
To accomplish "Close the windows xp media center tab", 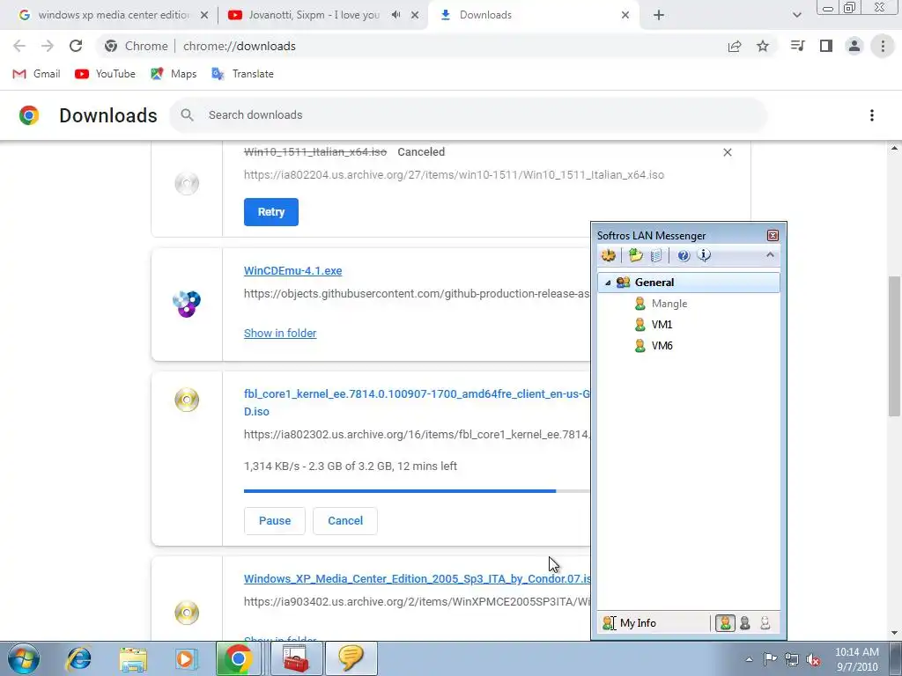I will [x=204, y=15].
